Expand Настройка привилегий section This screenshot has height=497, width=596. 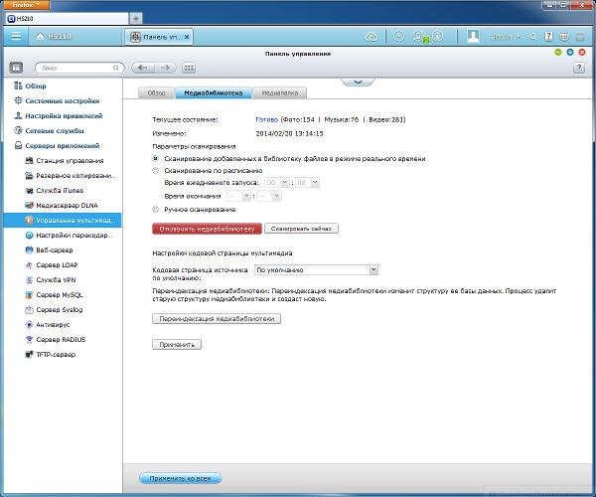(59, 115)
